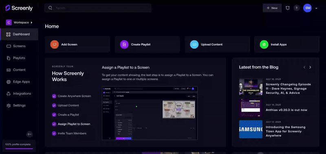Toggle the Invite Team Members checkmark

pos(54,133)
